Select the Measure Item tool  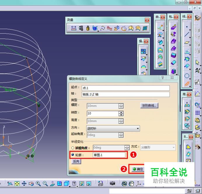point(81,28)
